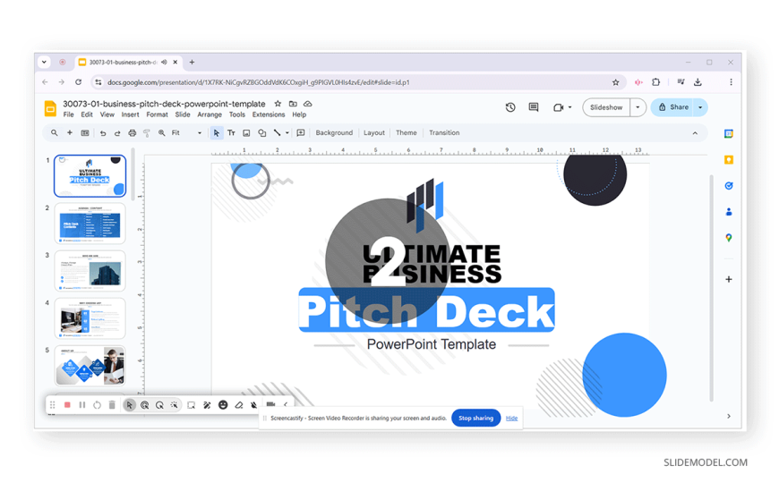Open the Slide menu
This screenshot has width=779, height=482.
pyautogui.click(x=183, y=114)
